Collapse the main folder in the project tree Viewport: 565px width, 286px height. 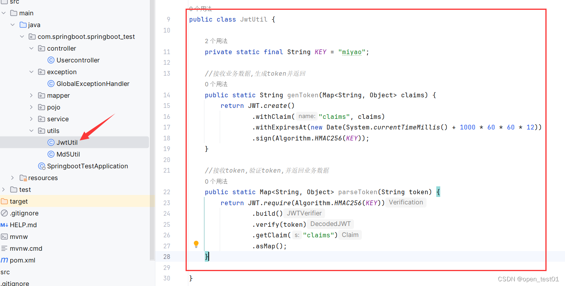pyautogui.click(x=3, y=13)
